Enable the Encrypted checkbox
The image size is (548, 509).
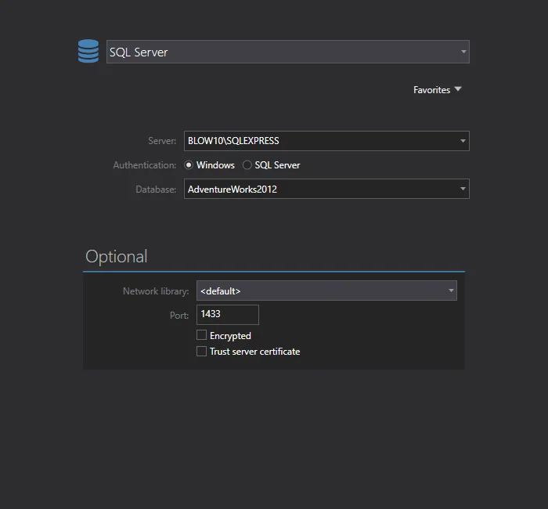point(202,335)
